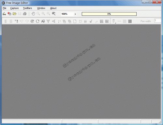Open the About menu

(x=53, y=8)
